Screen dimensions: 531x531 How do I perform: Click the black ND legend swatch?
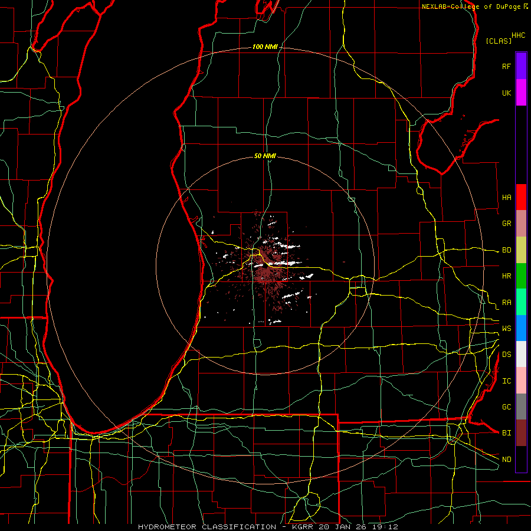tap(521, 459)
